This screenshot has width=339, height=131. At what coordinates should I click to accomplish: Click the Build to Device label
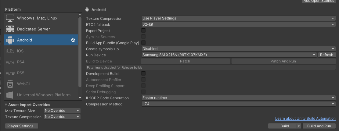pyautogui.click(x=99, y=61)
